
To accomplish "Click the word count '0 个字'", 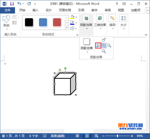I will click(x=33, y=136).
